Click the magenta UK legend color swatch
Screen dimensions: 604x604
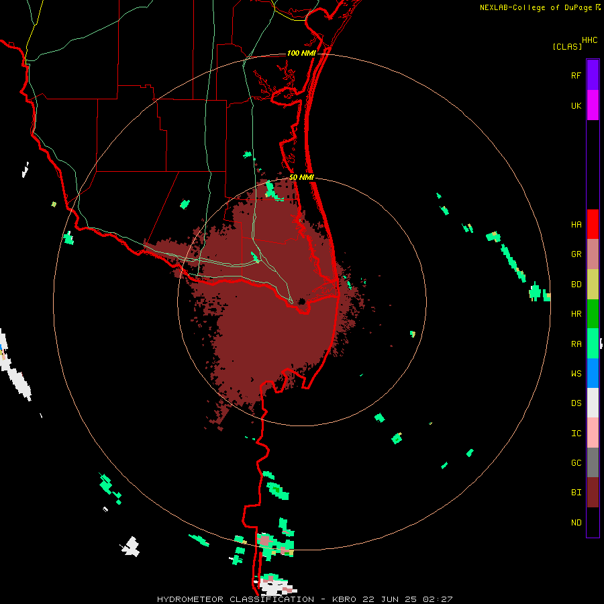click(x=593, y=105)
